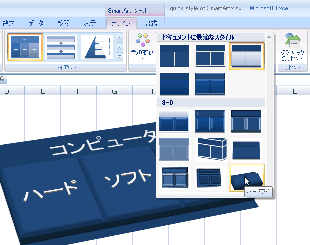This screenshot has height=245, width=310.
Task: Click the fx insert function icon
Action: (2, 79)
